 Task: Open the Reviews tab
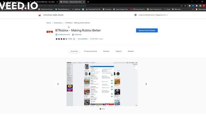tap(106, 51)
